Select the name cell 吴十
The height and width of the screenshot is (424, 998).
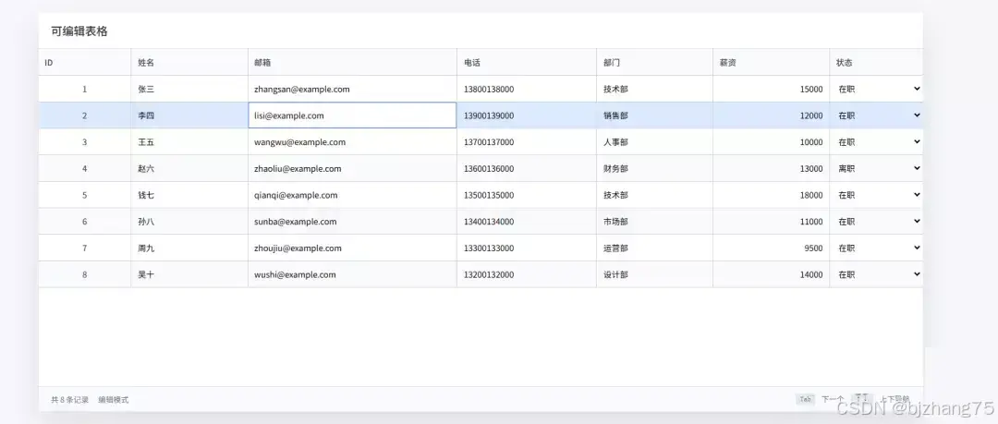click(x=189, y=274)
